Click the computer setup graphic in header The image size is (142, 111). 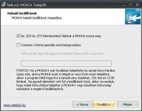133,16
